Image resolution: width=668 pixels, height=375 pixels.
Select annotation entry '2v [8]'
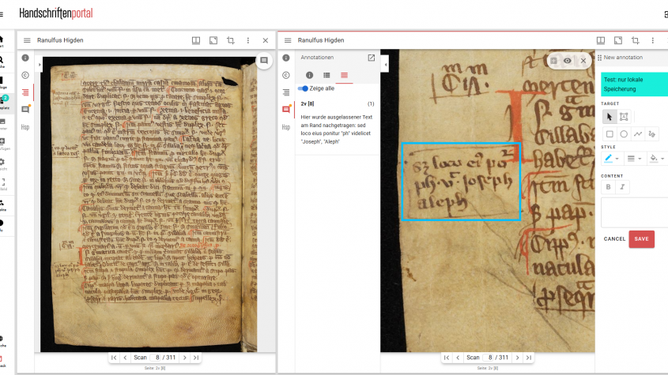pos(338,104)
